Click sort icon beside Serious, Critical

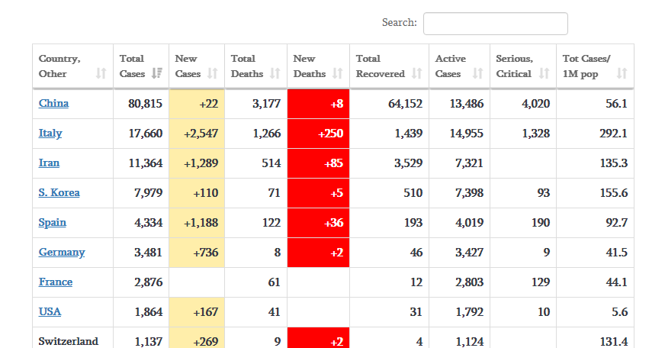[x=544, y=74]
